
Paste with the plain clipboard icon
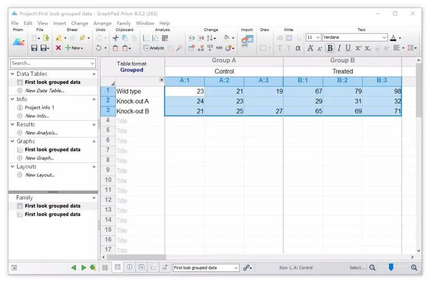[x=116, y=48]
